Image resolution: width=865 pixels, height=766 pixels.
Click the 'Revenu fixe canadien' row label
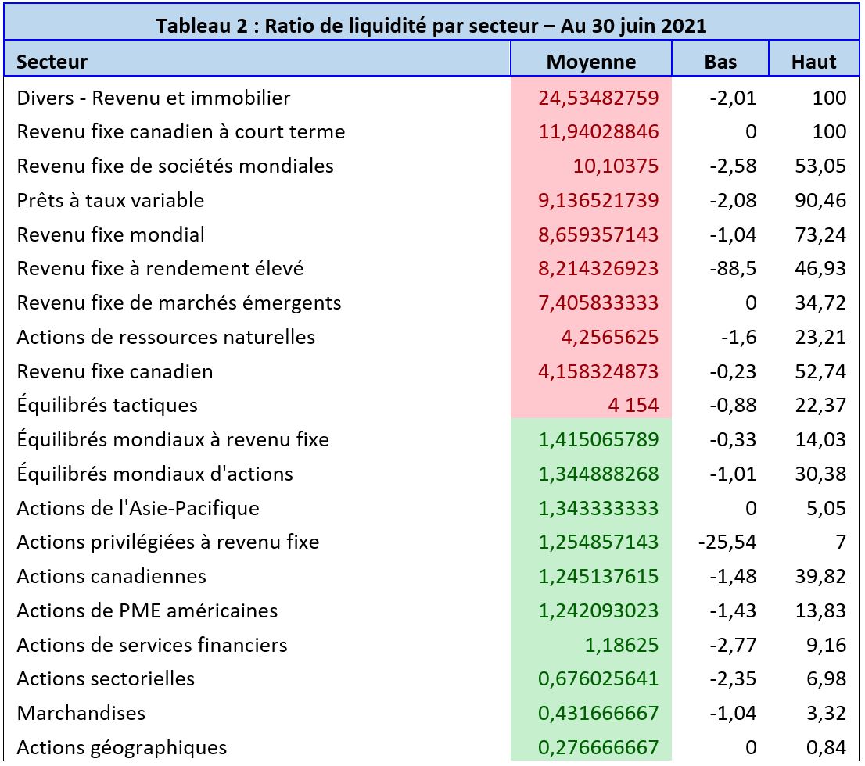(115, 371)
